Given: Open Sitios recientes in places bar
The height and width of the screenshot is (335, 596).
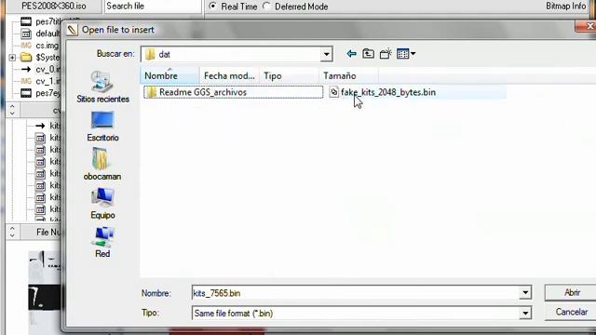Looking at the screenshot, I should point(102,87).
